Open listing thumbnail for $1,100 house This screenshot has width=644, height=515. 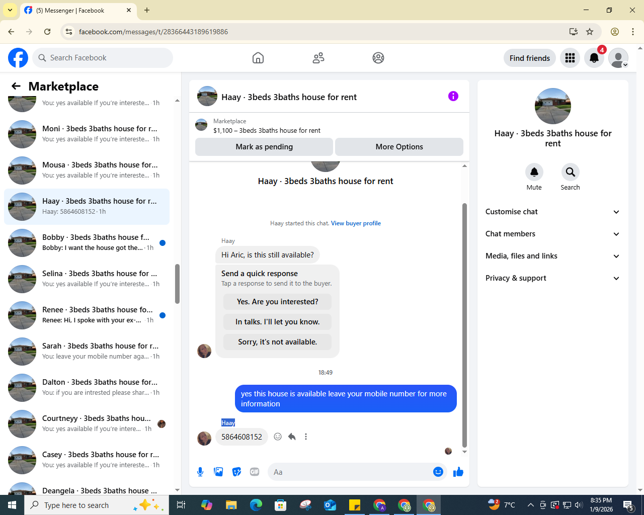[201, 125]
